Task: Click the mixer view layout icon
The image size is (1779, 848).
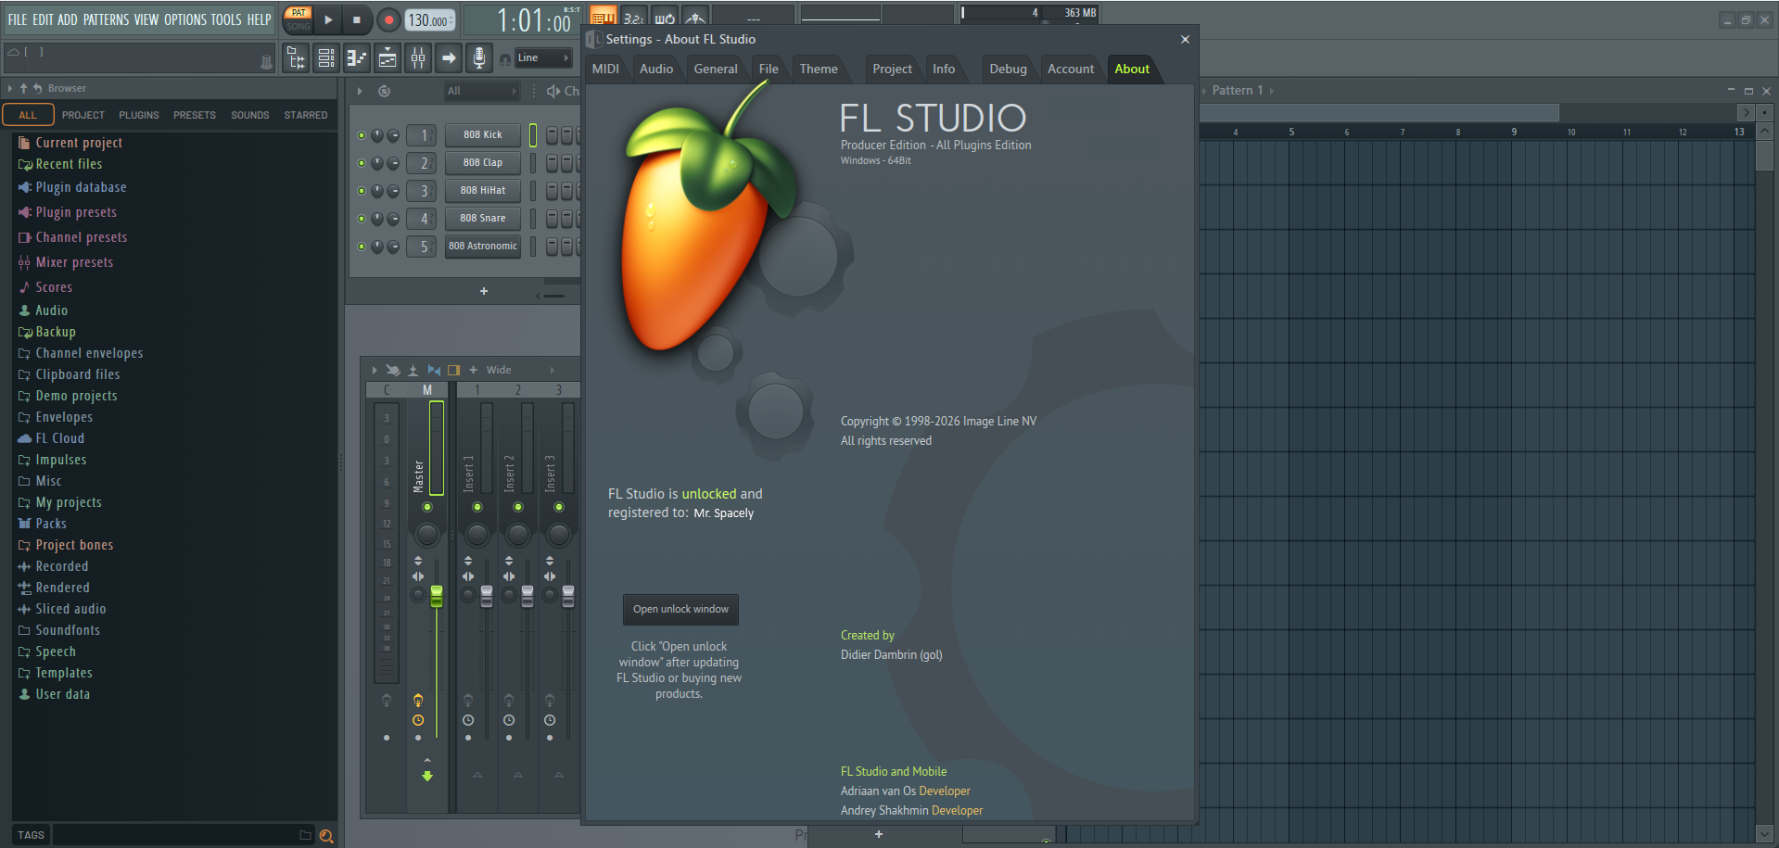Action: 453,370
